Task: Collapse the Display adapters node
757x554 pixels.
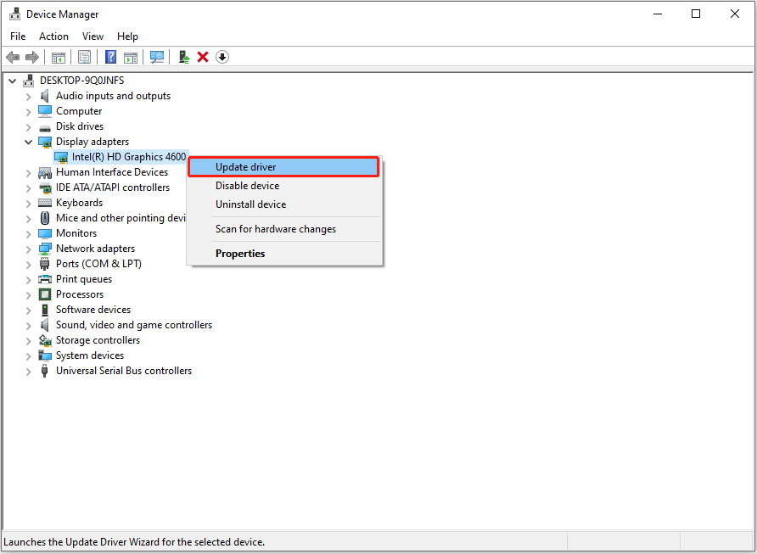Action: point(29,142)
